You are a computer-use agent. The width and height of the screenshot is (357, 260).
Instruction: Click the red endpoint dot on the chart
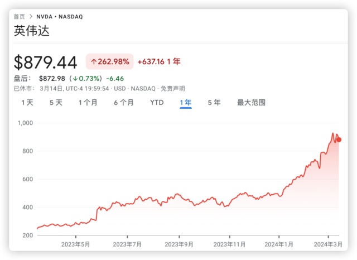click(339, 139)
